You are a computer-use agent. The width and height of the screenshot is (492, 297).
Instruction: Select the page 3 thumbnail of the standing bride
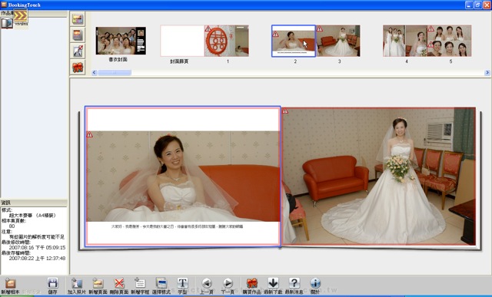click(x=338, y=41)
